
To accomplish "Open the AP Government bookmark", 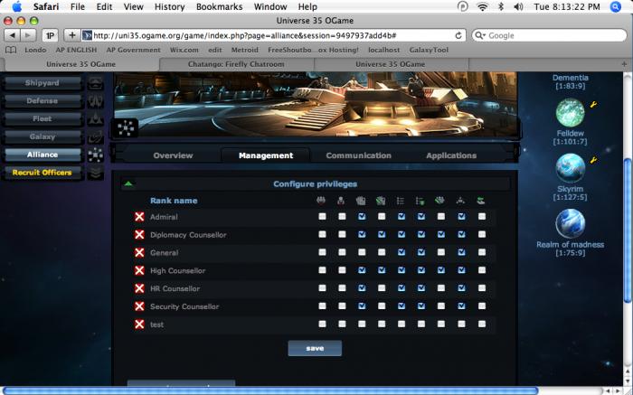I will (133, 50).
